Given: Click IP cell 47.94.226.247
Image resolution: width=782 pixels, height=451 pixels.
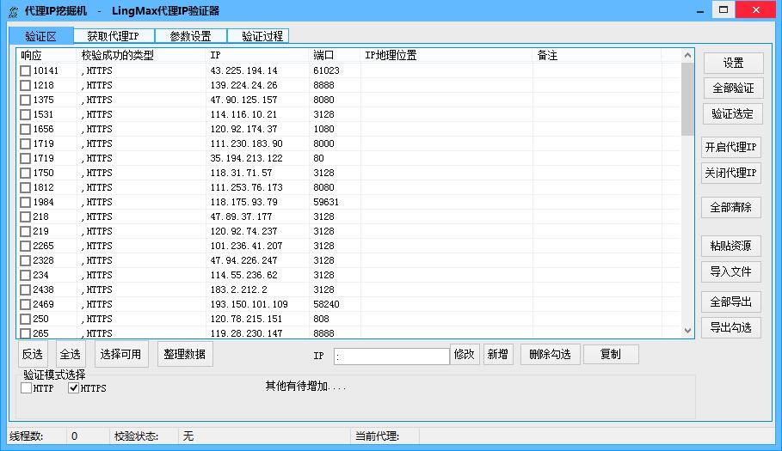Looking at the screenshot, I should point(243,260).
